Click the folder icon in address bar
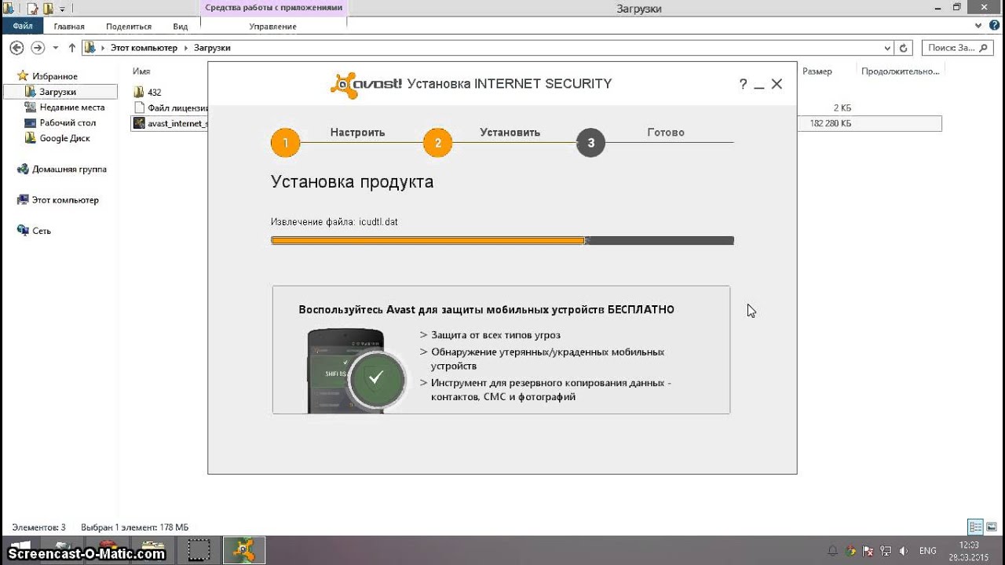1005x565 pixels. 90,48
